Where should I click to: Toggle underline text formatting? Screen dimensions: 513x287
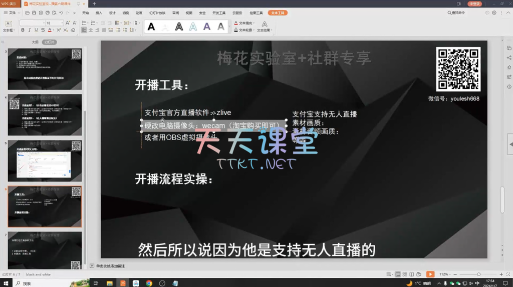point(37,30)
